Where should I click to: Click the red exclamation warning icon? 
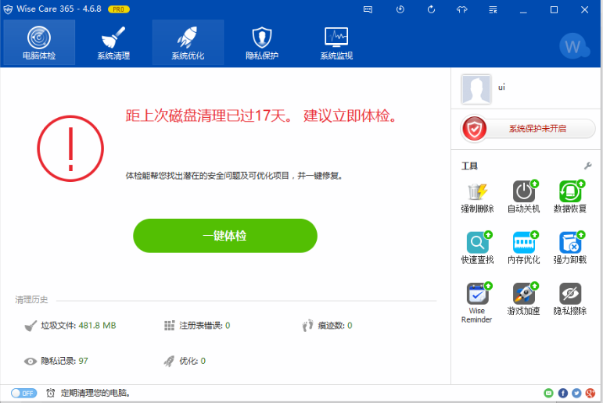click(x=70, y=148)
